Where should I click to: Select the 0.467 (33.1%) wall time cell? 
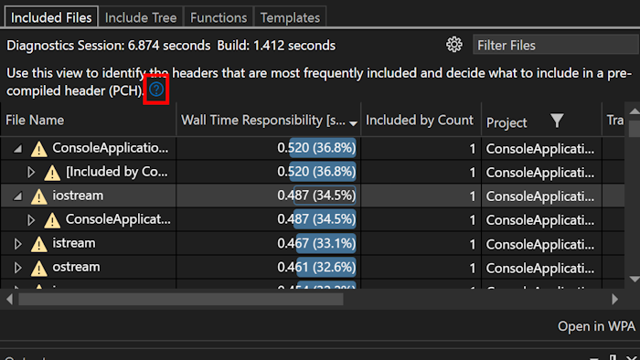(269, 243)
